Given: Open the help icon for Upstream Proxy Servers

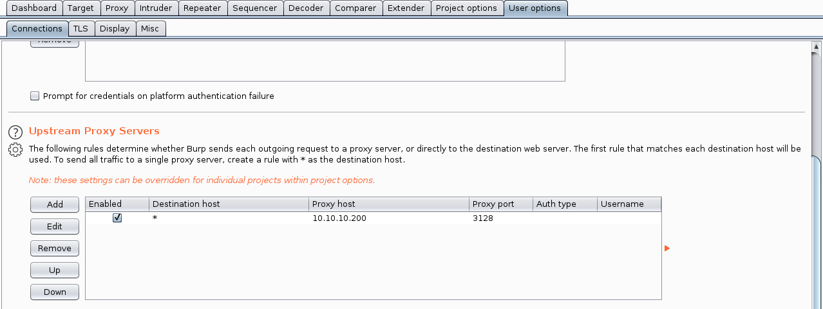Looking at the screenshot, I should 15,132.
